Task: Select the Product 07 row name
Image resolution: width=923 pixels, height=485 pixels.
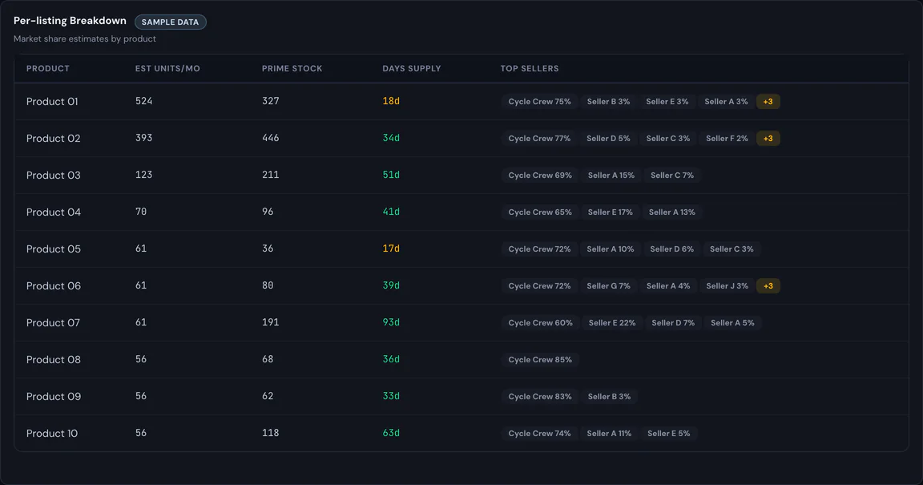Action: (x=53, y=322)
